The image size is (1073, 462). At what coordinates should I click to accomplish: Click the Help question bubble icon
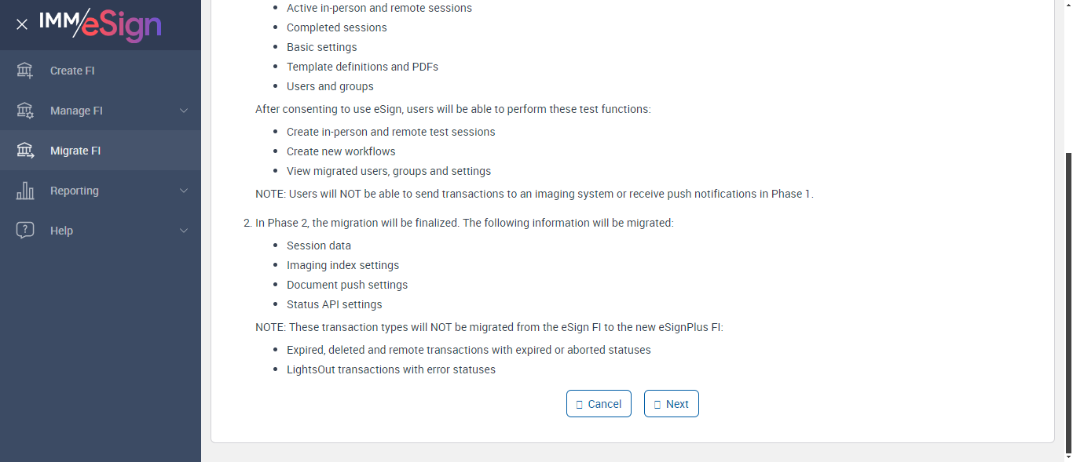pos(25,231)
